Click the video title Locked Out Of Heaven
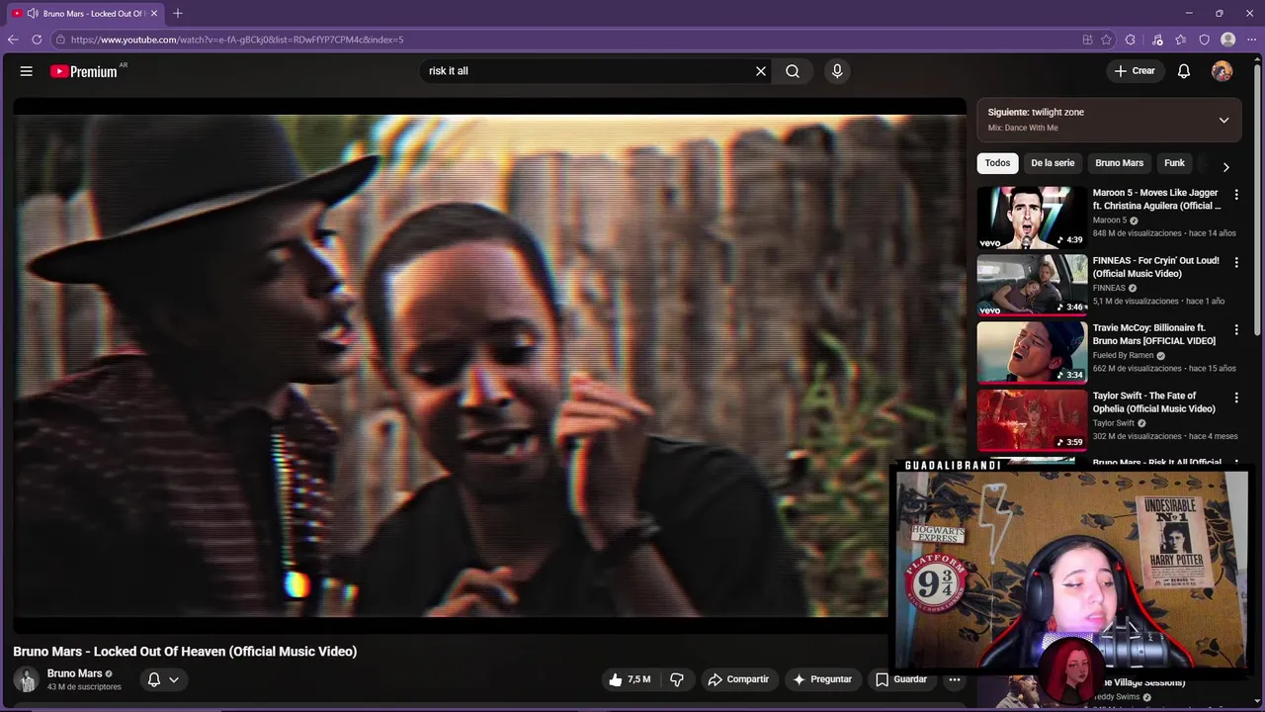 [185, 652]
